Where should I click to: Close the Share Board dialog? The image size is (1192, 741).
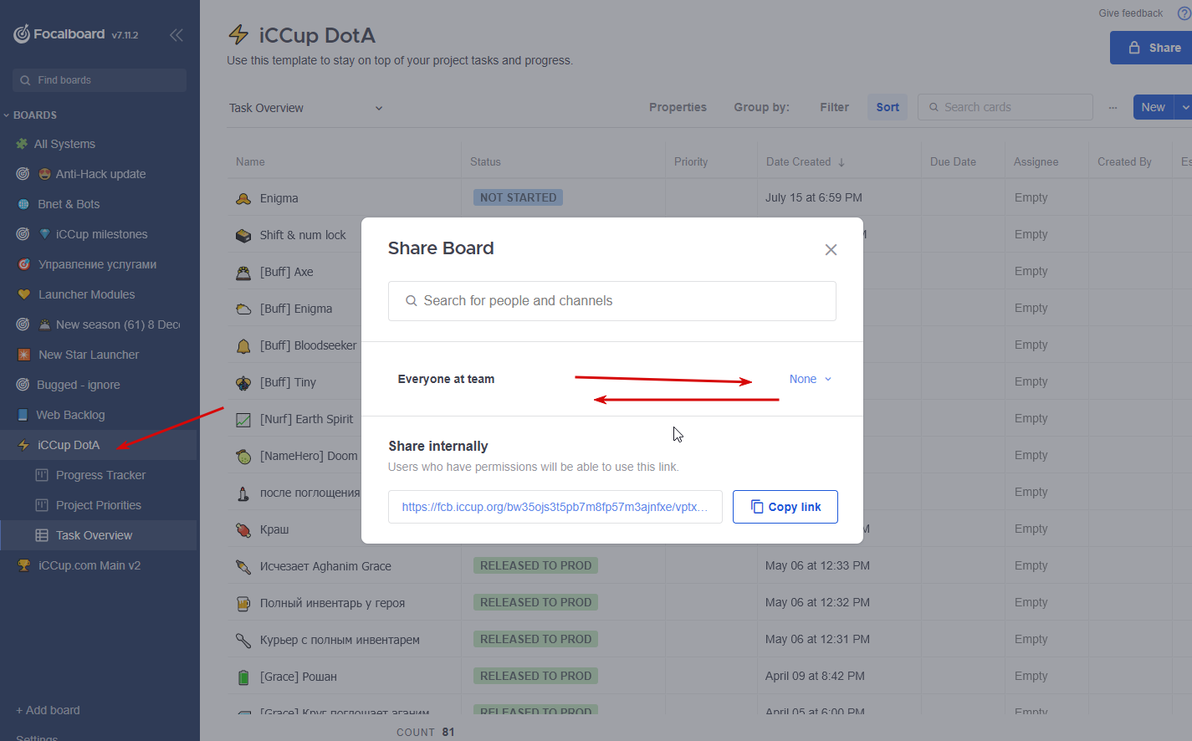pyautogui.click(x=831, y=250)
